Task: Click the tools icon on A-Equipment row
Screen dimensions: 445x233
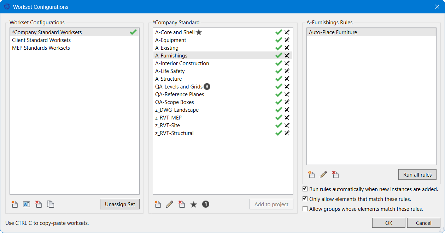Action: [x=287, y=40]
